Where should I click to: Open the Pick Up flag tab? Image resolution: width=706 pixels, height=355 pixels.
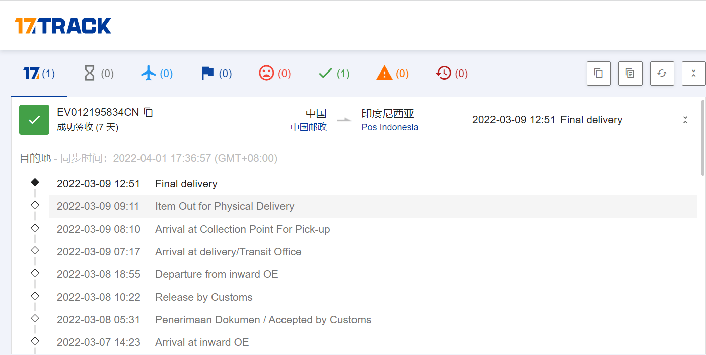pyautogui.click(x=216, y=74)
